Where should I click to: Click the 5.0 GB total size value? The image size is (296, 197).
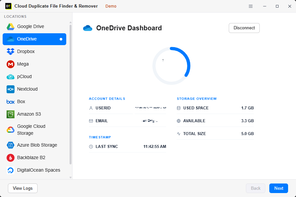coord(247,134)
